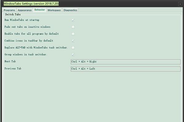The width and height of the screenshot is (184, 122).
Task: Switch to the Programs tab
Action: [9, 10]
